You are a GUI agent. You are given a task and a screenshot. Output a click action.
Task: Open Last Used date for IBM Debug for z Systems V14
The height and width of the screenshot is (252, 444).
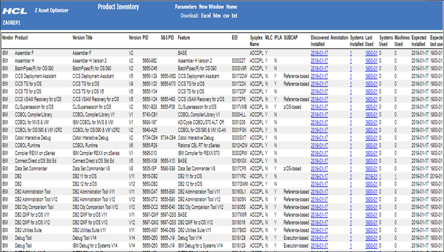click(371, 246)
